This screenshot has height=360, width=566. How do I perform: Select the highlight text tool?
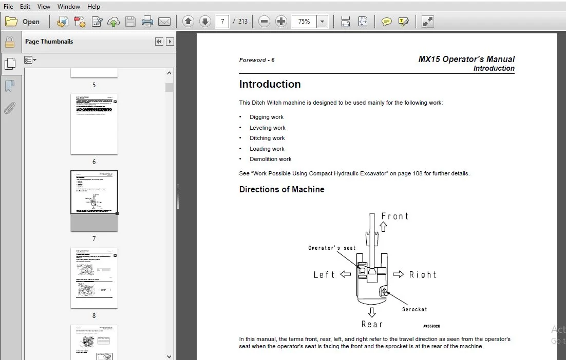404,22
